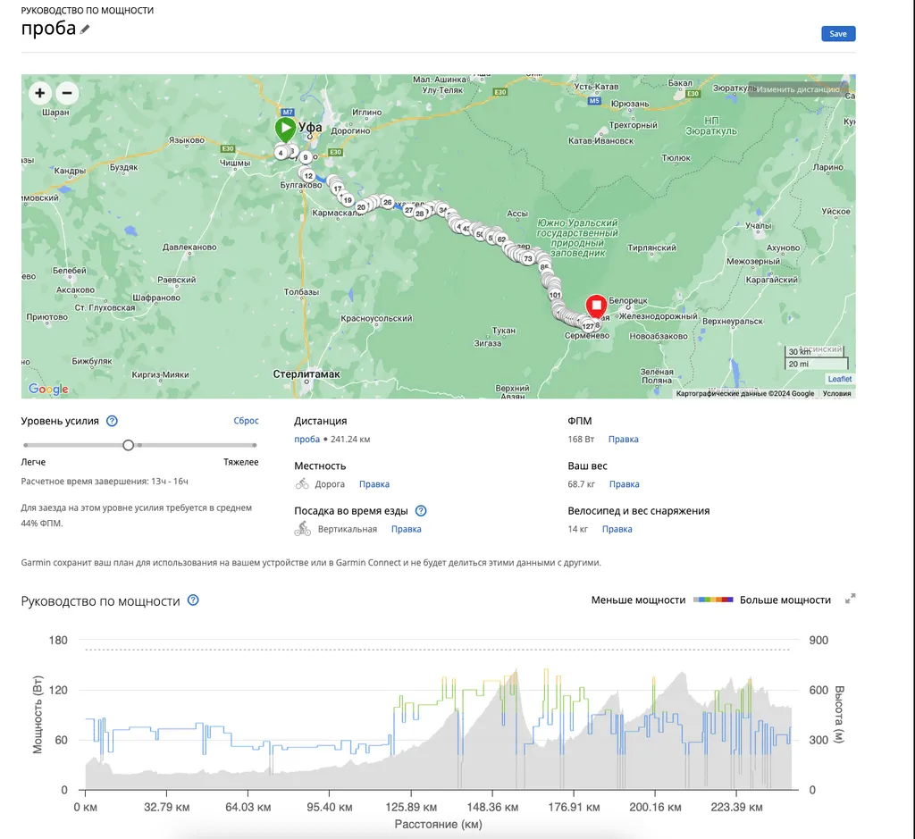Screen dimensions: 915x839
Task: Reset effort level with Сброс
Action: (x=246, y=421)
